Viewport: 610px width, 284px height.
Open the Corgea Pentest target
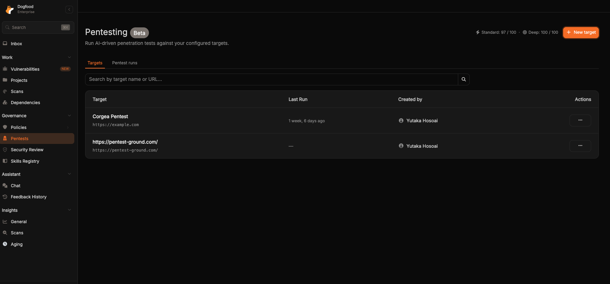[x=110, y=117]
